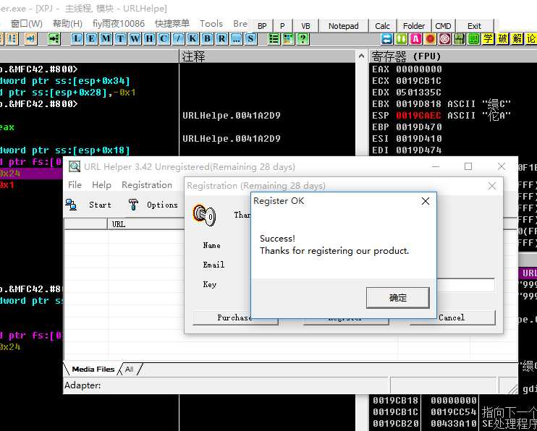Open URL Helper Help menu
Image resolution: width=537 pixels, height=431 pixels.
[x=101, y=185]
